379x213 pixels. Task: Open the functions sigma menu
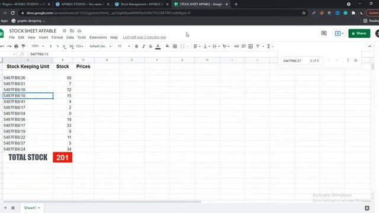click(268, 46)
